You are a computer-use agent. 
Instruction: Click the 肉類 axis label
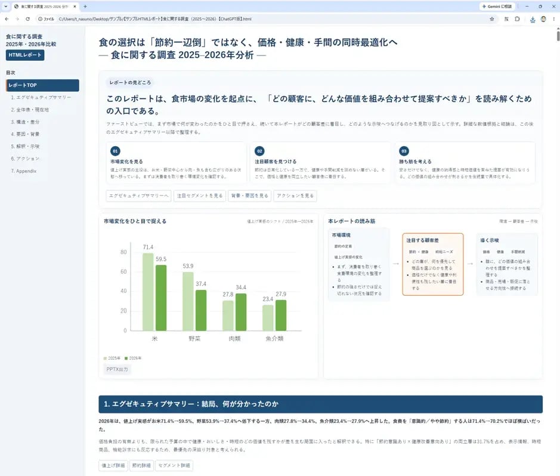tap(234, 339)
